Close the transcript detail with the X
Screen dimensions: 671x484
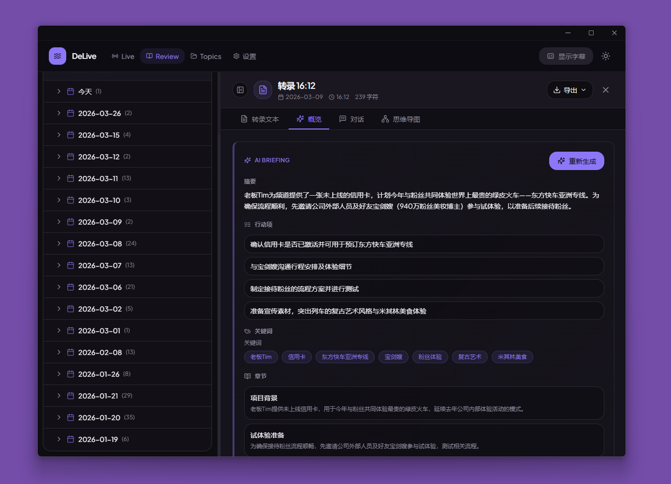606,90
